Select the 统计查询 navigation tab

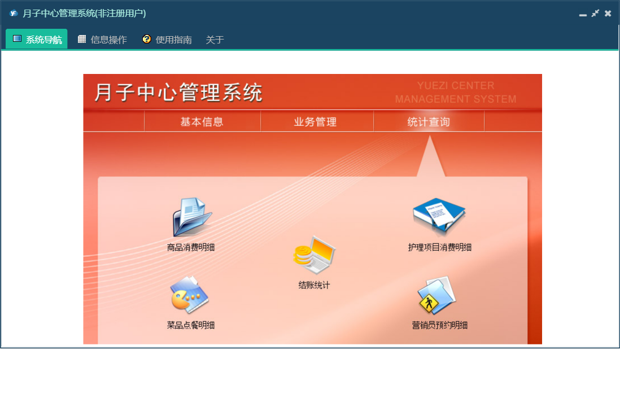[429, 122]
